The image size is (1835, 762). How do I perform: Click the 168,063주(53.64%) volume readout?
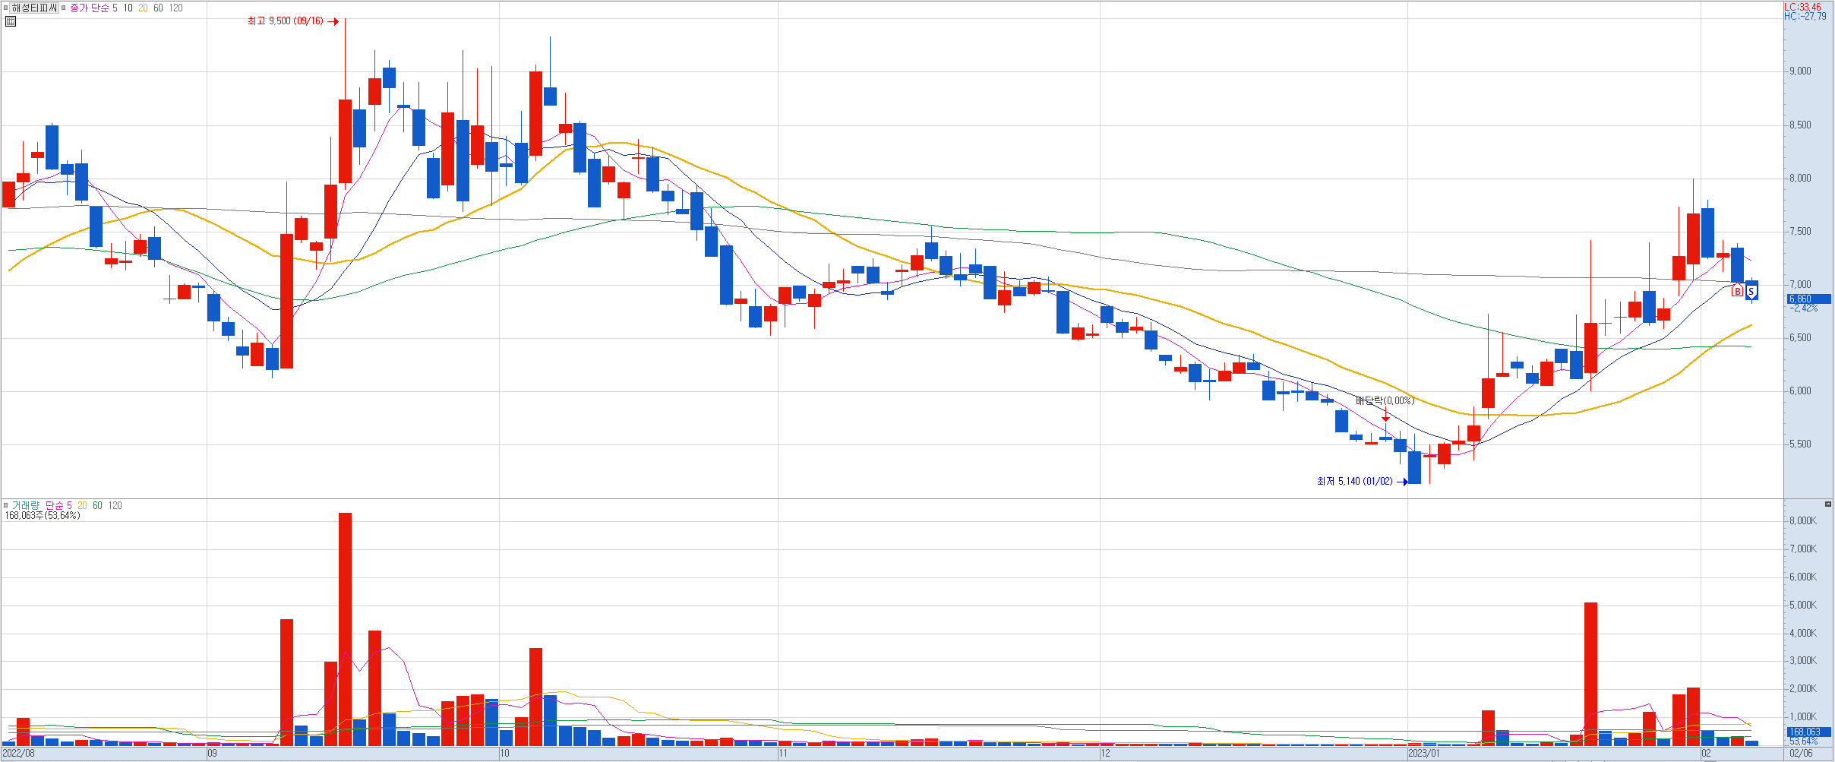[43, 516]
